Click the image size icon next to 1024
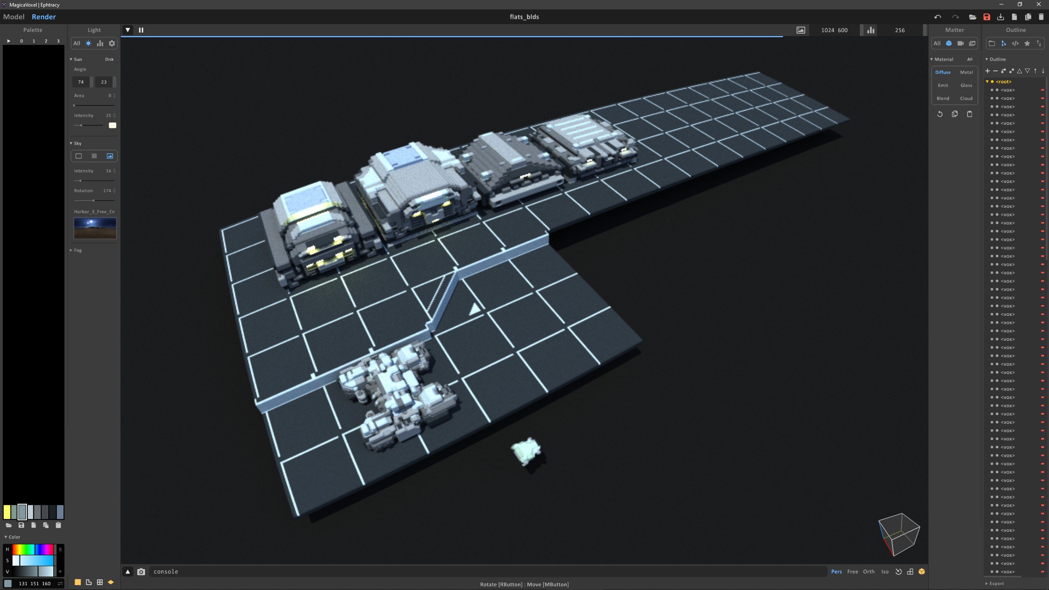This screenshot has width=1049, height=590. pyautogui.click(x=801, y=30)
